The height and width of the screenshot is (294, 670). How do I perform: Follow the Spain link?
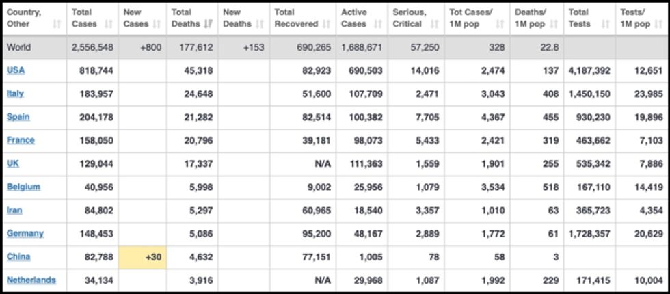[x=18, y=117]
